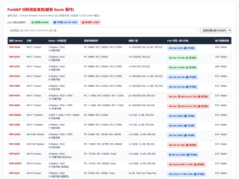
Task: Select model FAP-244K
Action: coord(15,125)
